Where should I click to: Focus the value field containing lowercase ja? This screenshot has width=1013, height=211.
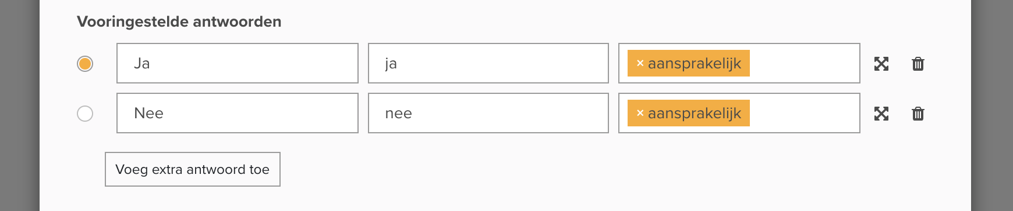click(488, 63)
